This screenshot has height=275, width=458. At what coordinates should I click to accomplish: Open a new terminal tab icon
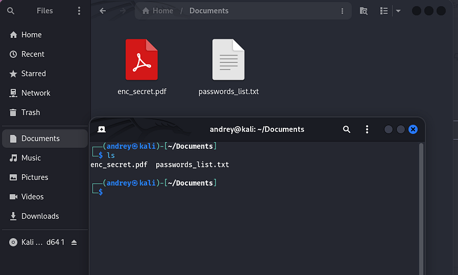(x=101, y=129)
